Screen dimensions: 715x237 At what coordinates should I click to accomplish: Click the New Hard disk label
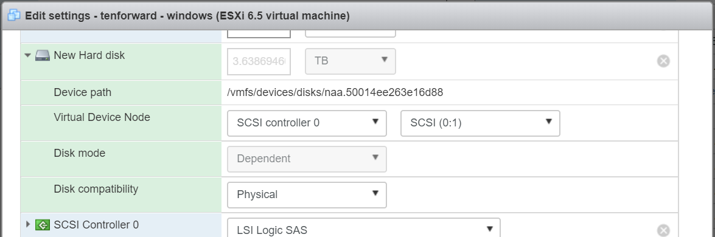(89, 55)
